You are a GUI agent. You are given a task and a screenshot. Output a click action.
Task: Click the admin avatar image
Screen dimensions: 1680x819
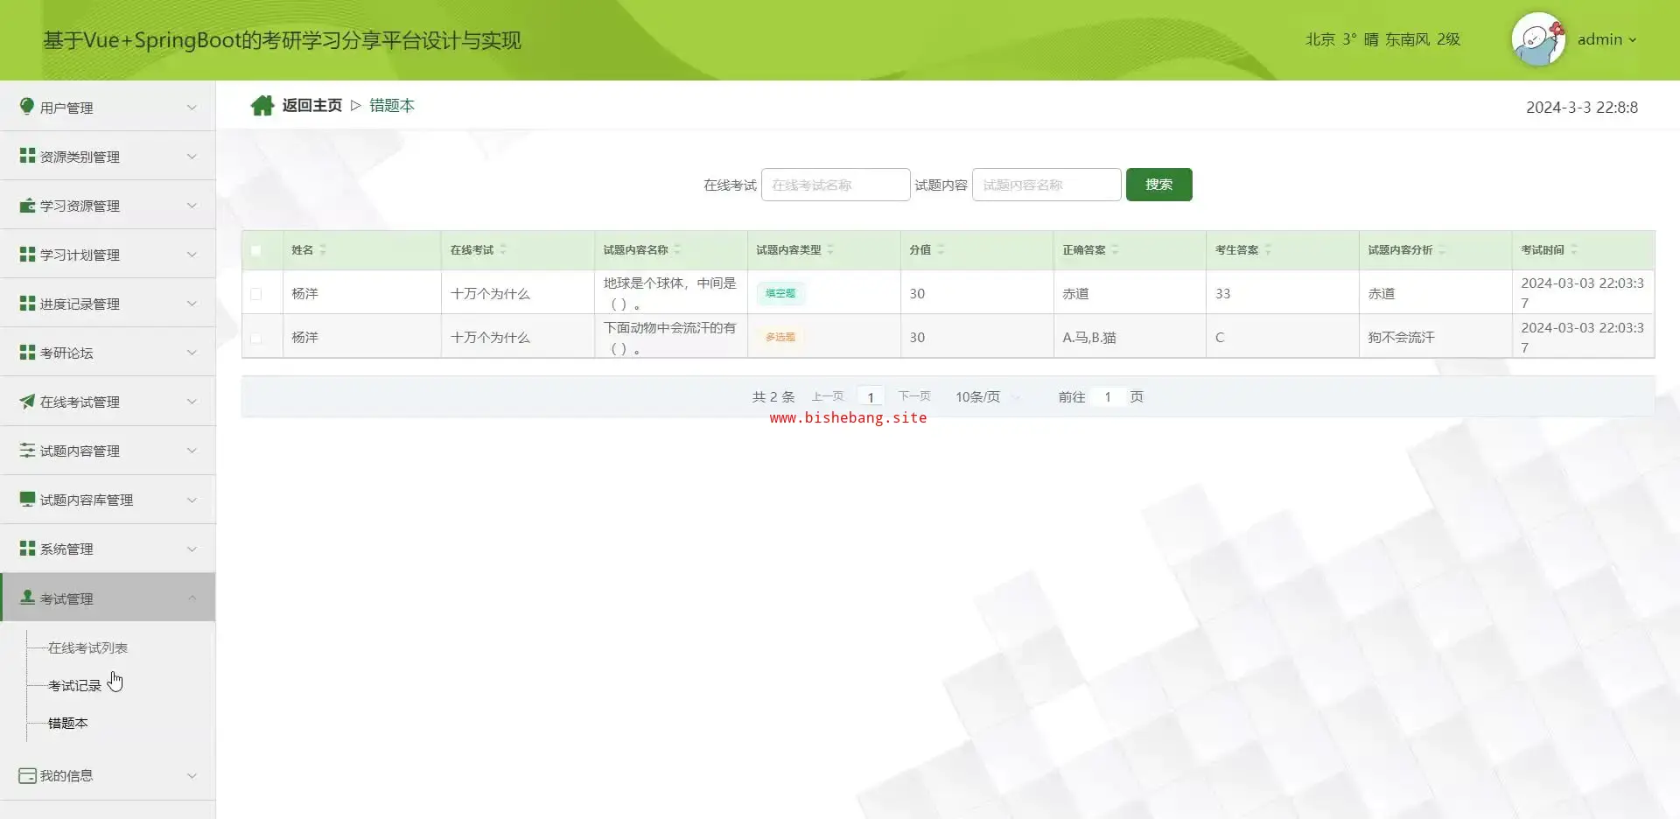tap(1538, 39)
